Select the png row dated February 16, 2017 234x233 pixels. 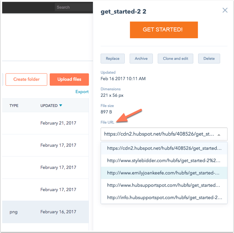45,212
